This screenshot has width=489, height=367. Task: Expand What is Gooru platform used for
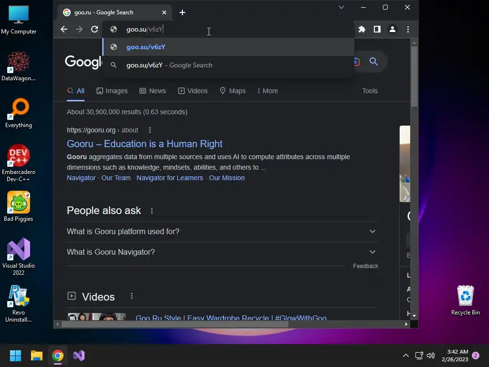222,232
